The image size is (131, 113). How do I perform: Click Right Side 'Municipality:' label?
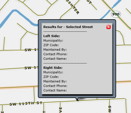point(53,72)
